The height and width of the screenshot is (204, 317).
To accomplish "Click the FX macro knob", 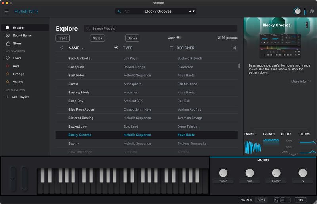I will click(x=303, y=173).
